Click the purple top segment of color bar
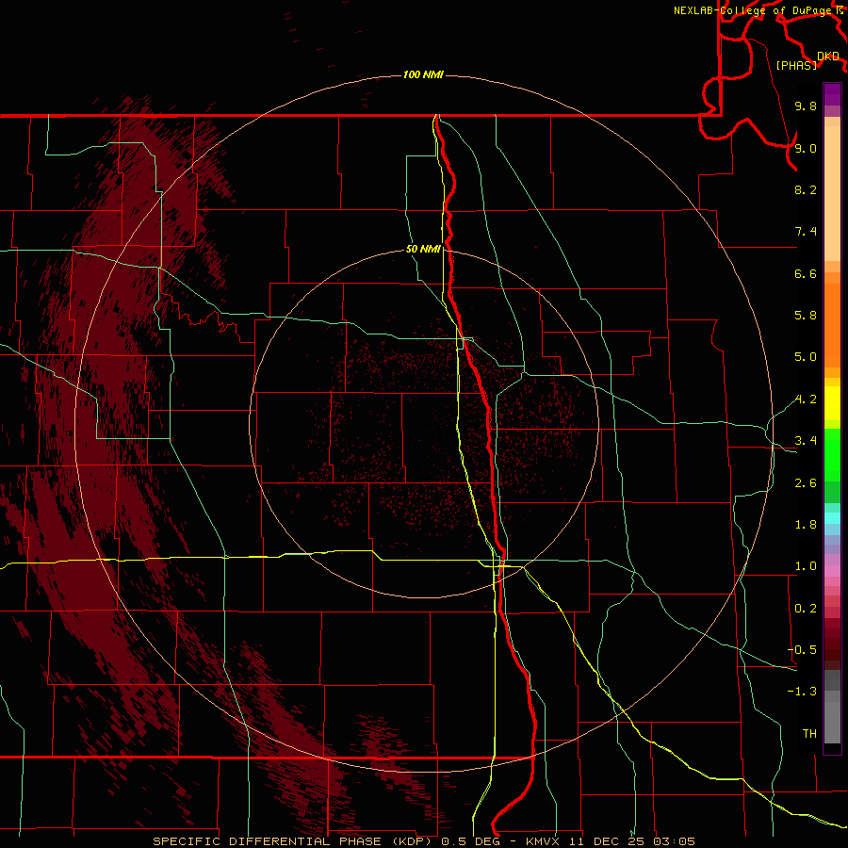This screenshot has width=848, height=848. tap(832, 94)
